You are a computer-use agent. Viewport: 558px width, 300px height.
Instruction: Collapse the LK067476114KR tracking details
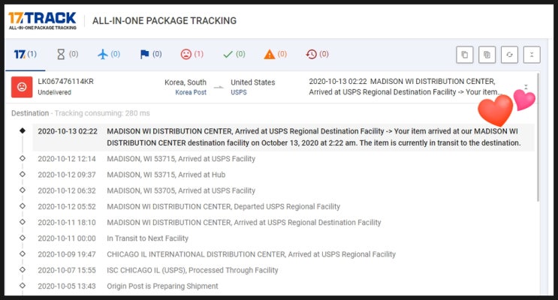[x=526, y=87]
